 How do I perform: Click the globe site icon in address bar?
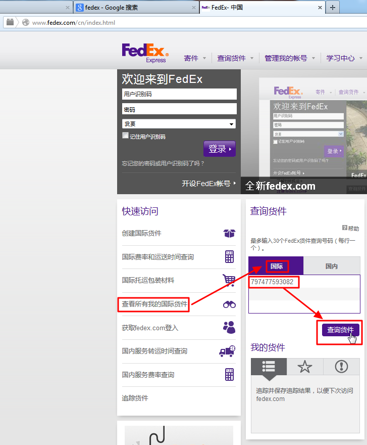[x=26, y=22]
